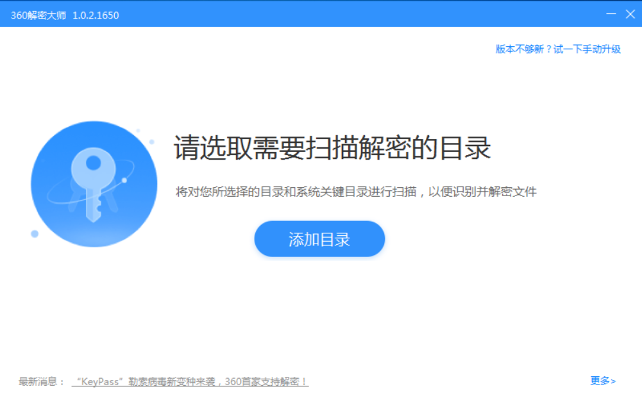Click the title 360解密大师 1.0.2.1650
Screen dimensions: 642x398
click(65, 15)
